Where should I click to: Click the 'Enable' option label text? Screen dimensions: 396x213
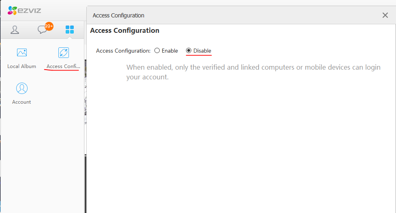pos(170,51)
